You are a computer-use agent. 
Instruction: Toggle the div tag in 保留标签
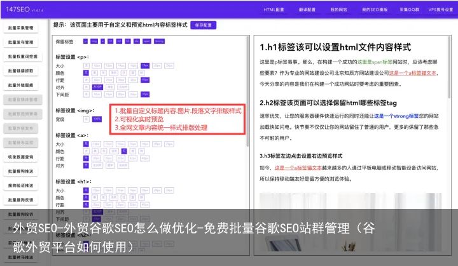pos(136,41)
